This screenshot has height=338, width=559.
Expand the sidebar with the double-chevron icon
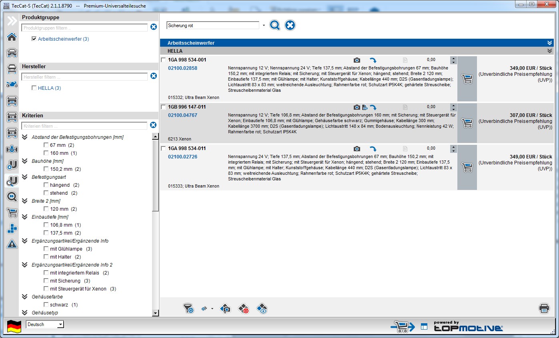[x=12, y=21]
